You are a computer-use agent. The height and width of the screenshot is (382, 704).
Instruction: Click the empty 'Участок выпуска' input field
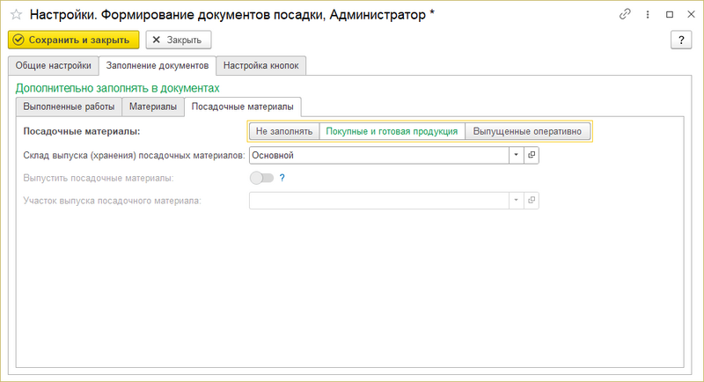pos(379,201)
